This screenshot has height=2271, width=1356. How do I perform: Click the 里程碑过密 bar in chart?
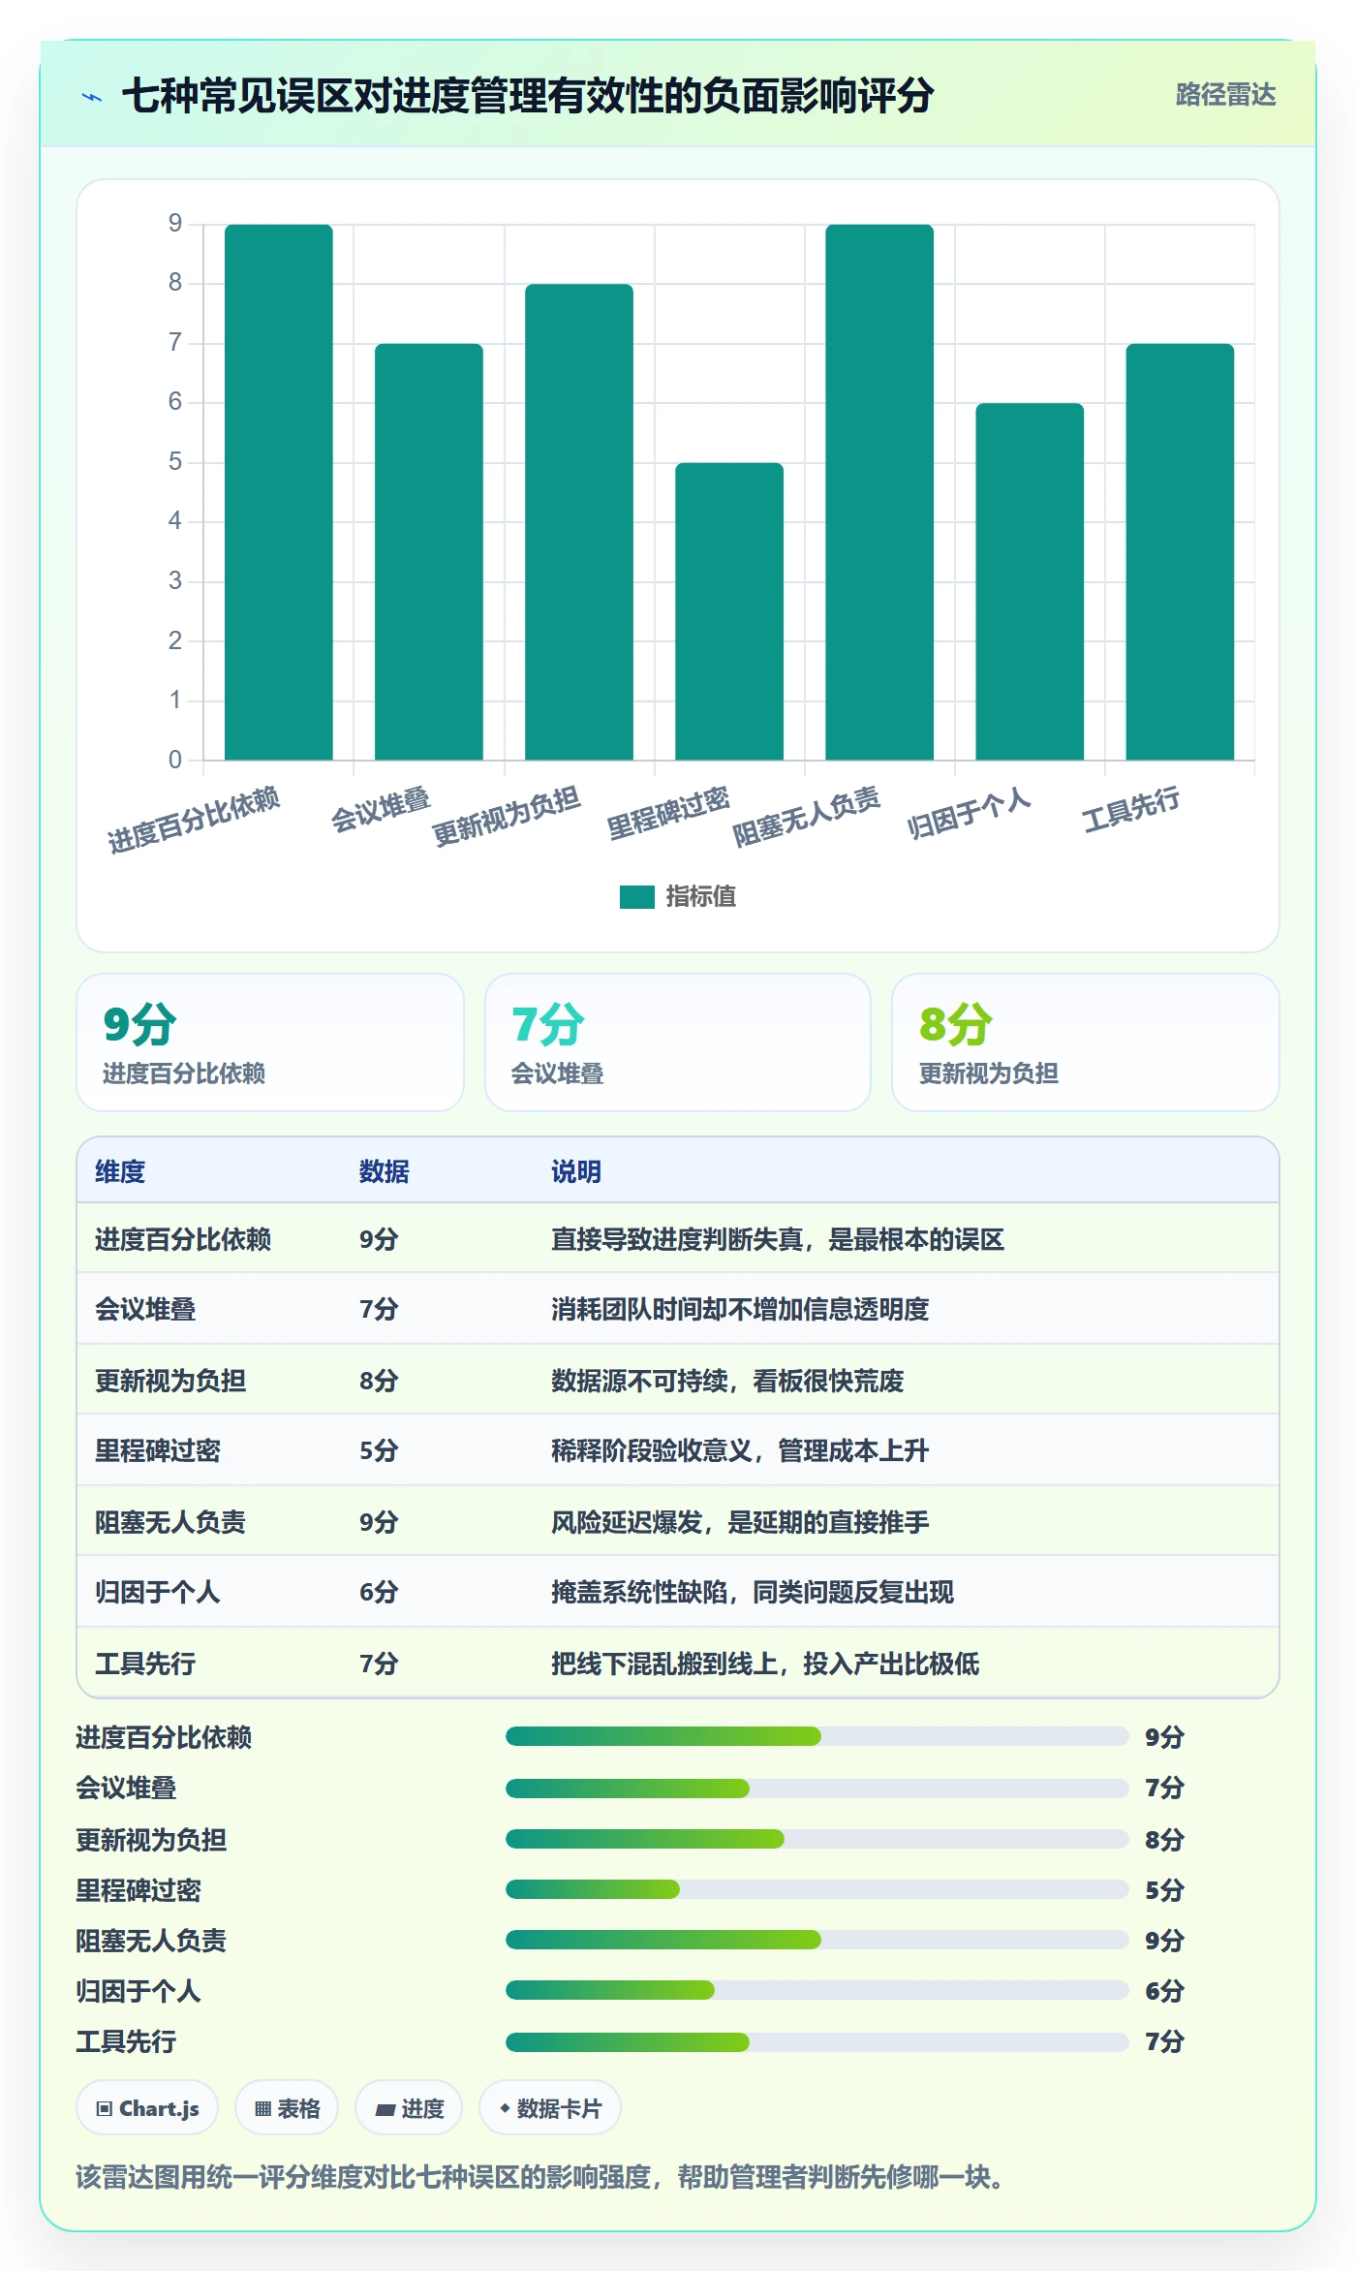point(729,611)
